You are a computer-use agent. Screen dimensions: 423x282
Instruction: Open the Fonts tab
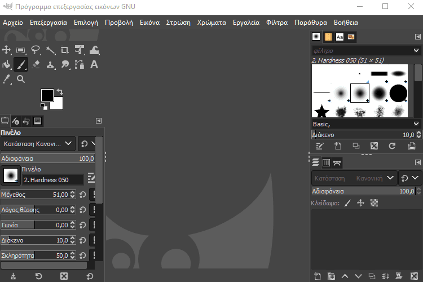pyautogui.click(x=340, y=37)
